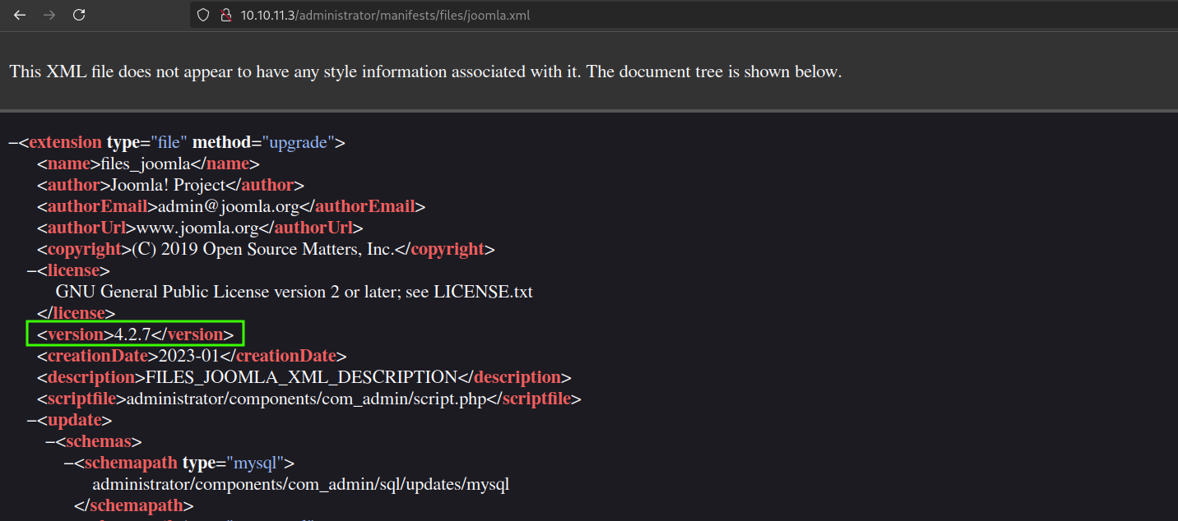
Task: Select the copyright Open Source Matters text
Action: (x=263, y=249)
